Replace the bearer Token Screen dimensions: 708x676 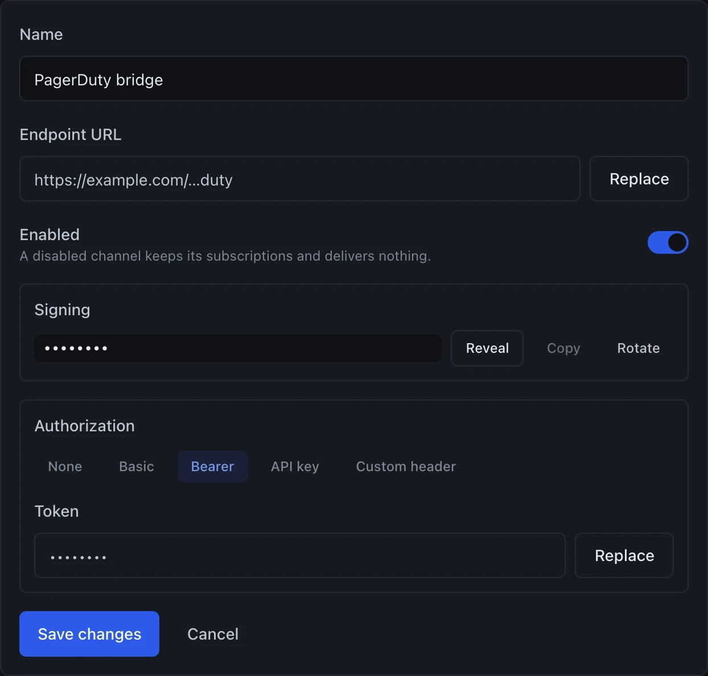tap(624, 555)
